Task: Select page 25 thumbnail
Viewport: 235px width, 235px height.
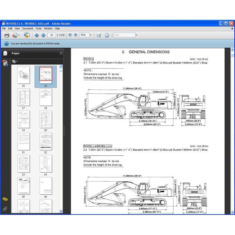Action: (x=23, y=186)
